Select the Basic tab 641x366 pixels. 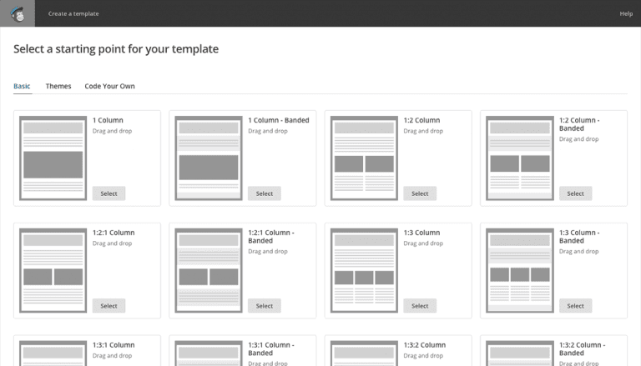tap(22, 86)
